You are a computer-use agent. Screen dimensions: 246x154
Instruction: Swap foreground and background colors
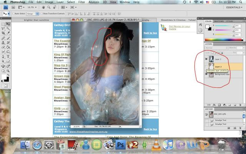(x=8, y=75)
